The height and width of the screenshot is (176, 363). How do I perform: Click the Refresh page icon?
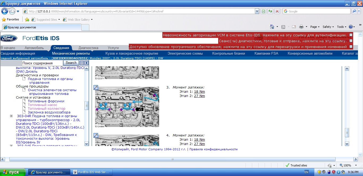coord(270,11)
